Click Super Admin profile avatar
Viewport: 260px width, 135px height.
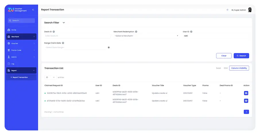coord(250,10)
